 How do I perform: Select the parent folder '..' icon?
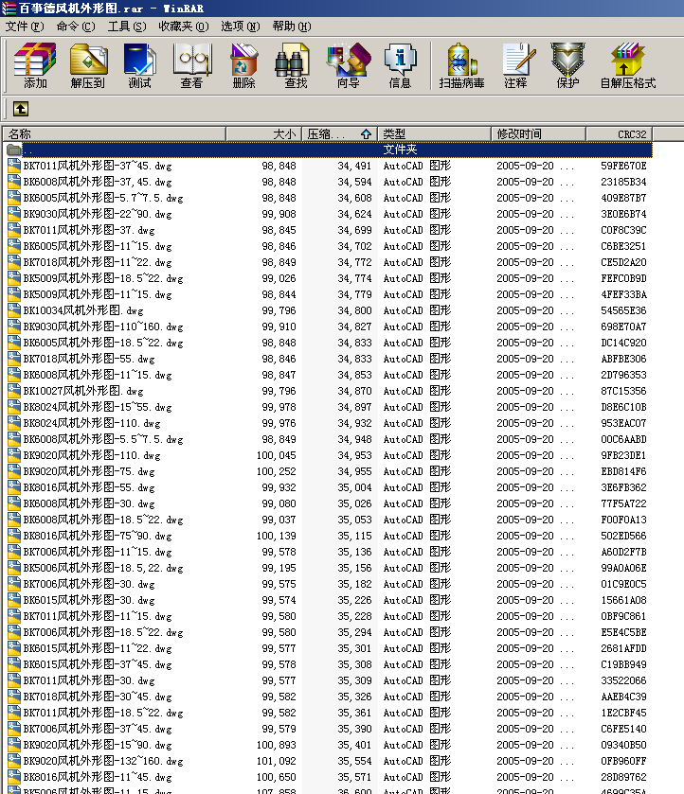[x=13, y=150]
